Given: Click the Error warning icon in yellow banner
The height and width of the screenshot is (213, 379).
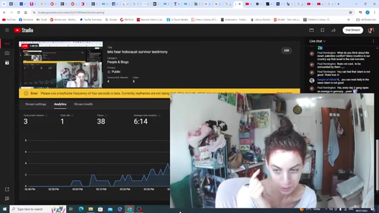Looking at the screenshot, I should 26,93.
